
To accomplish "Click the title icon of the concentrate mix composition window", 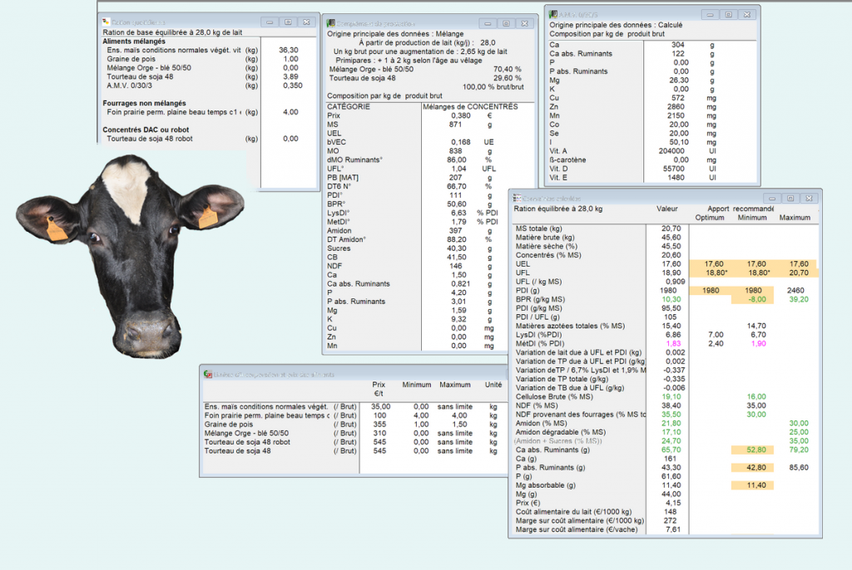I will pos(331,23).
